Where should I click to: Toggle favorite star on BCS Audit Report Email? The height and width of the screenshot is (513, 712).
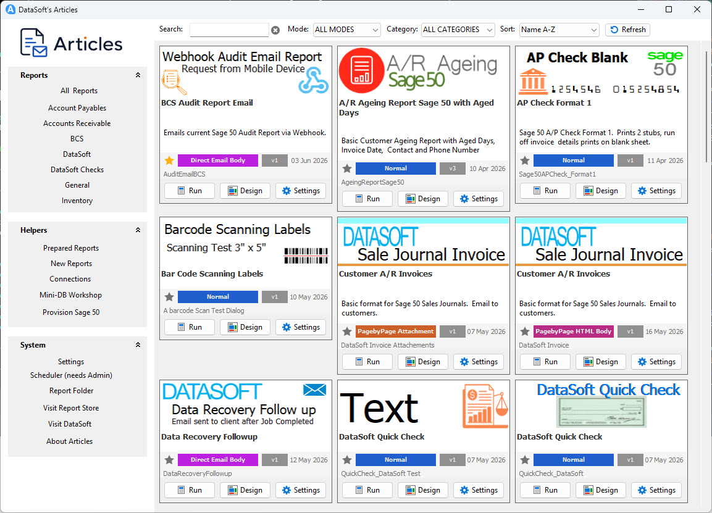pyautogui.click(x=169, y=161)
